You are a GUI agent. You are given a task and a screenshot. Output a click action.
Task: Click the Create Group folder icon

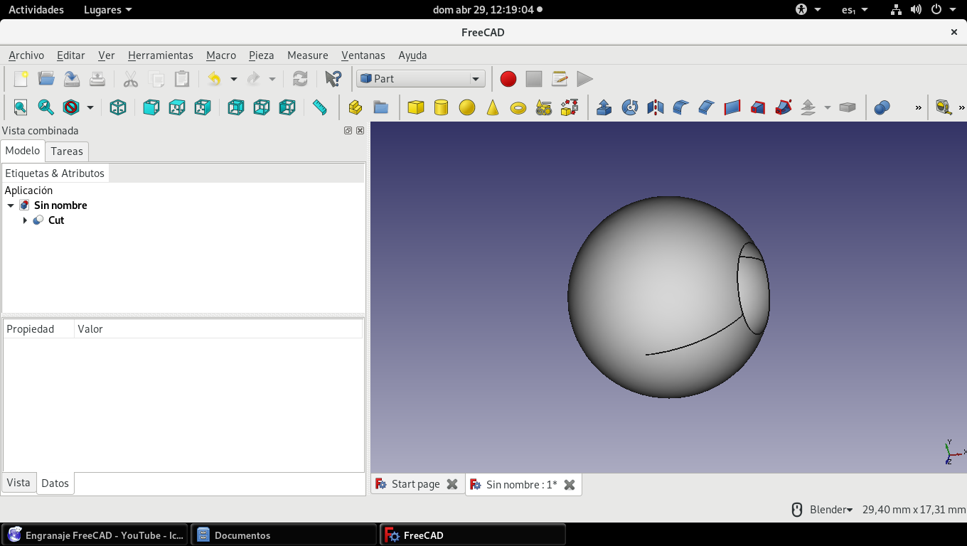[x=381, y=107]
